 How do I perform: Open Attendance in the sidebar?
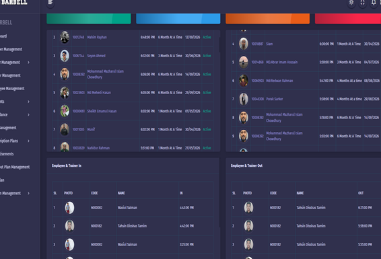coord(3,114)
